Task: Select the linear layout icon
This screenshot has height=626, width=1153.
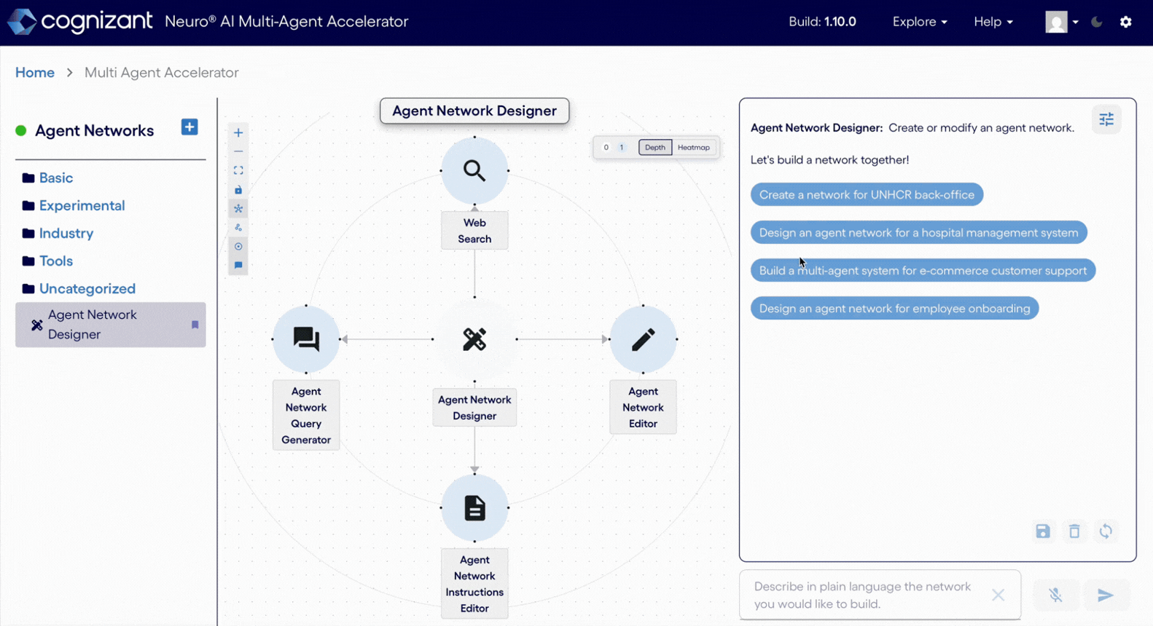Action: tap(238, 228)
